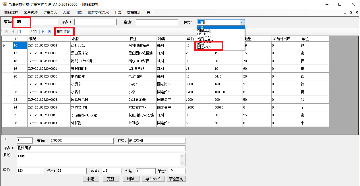Image resolution: width=360 pixels, height=186 pixels.
Task: Focus the 编码 search field containing IMP
Action: pos(37,22)
